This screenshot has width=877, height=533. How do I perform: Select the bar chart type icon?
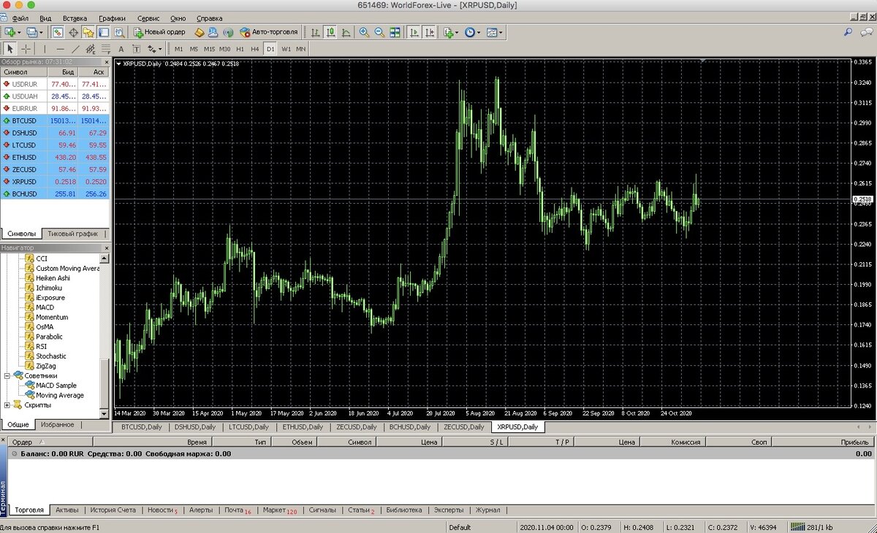[314, 32]
